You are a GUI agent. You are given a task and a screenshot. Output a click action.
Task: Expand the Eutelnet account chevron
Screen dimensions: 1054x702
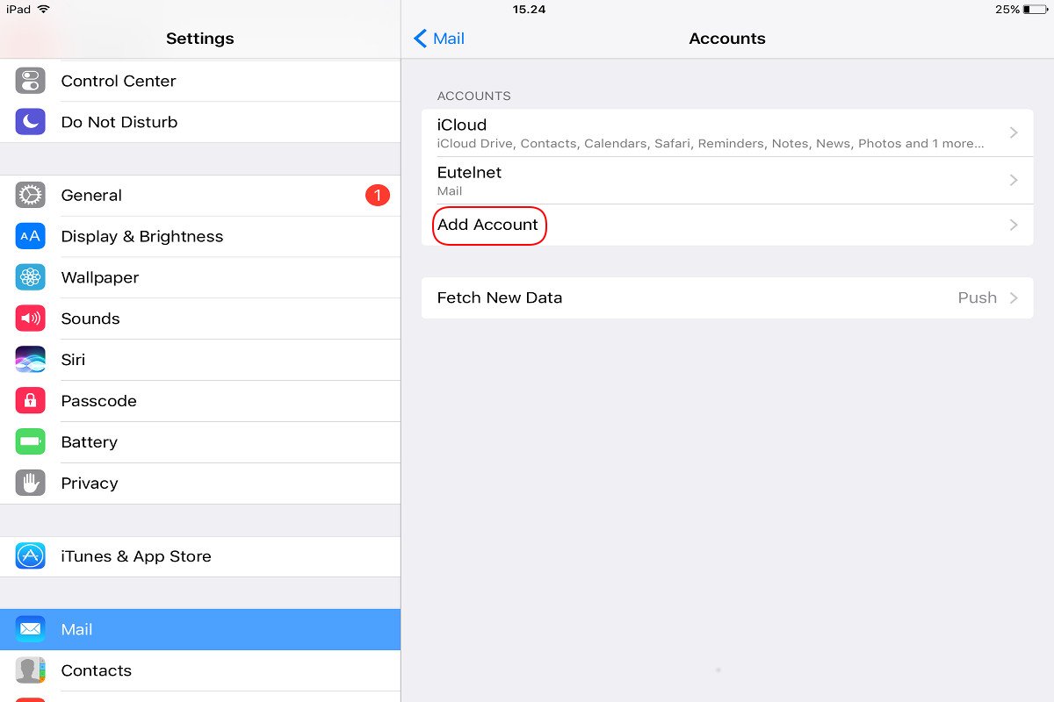(1014, 180)
